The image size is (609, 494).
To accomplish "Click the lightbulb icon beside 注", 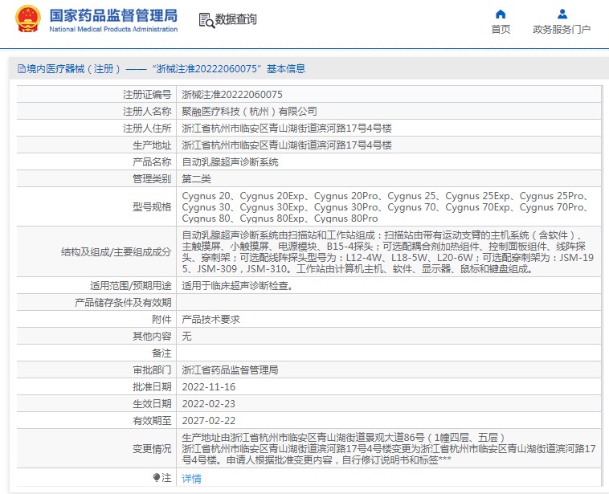I will (x=157, y=477).
